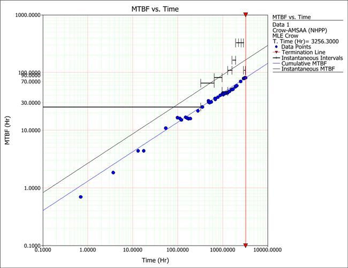
Task: Click the Crow-AMSAA (NHPP) legend text
Action: tap(298, 30)
